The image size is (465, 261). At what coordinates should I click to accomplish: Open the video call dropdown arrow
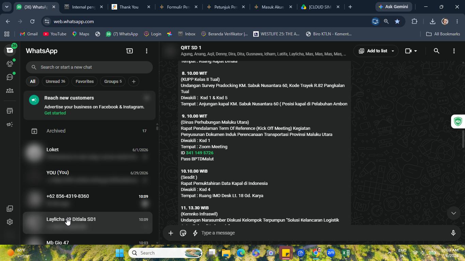click(415, 51)
